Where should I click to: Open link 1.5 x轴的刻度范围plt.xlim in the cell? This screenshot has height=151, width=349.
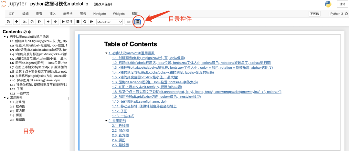[145, 77]
